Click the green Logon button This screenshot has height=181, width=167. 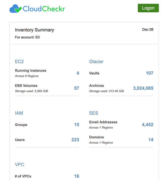click(148, 8)
